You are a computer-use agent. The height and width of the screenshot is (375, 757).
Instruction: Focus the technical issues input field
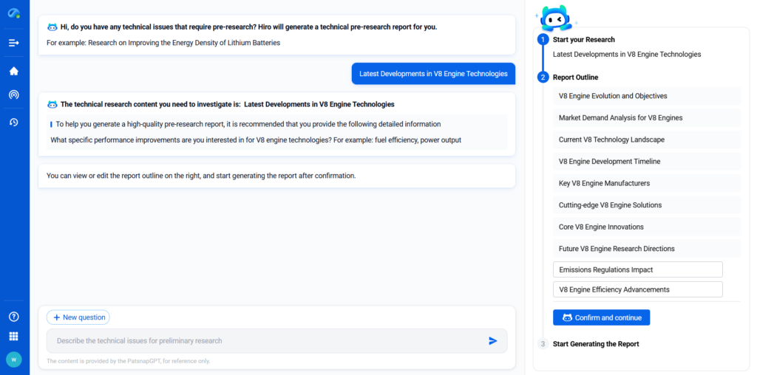click(x=266, y=341)
